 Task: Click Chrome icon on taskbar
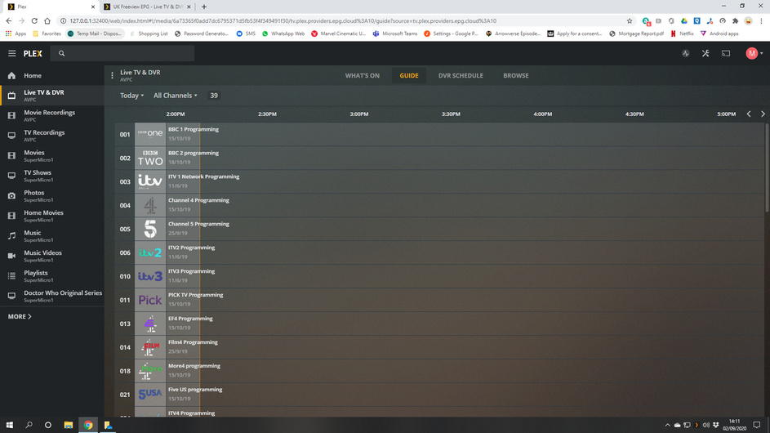[x=88, y=425]
